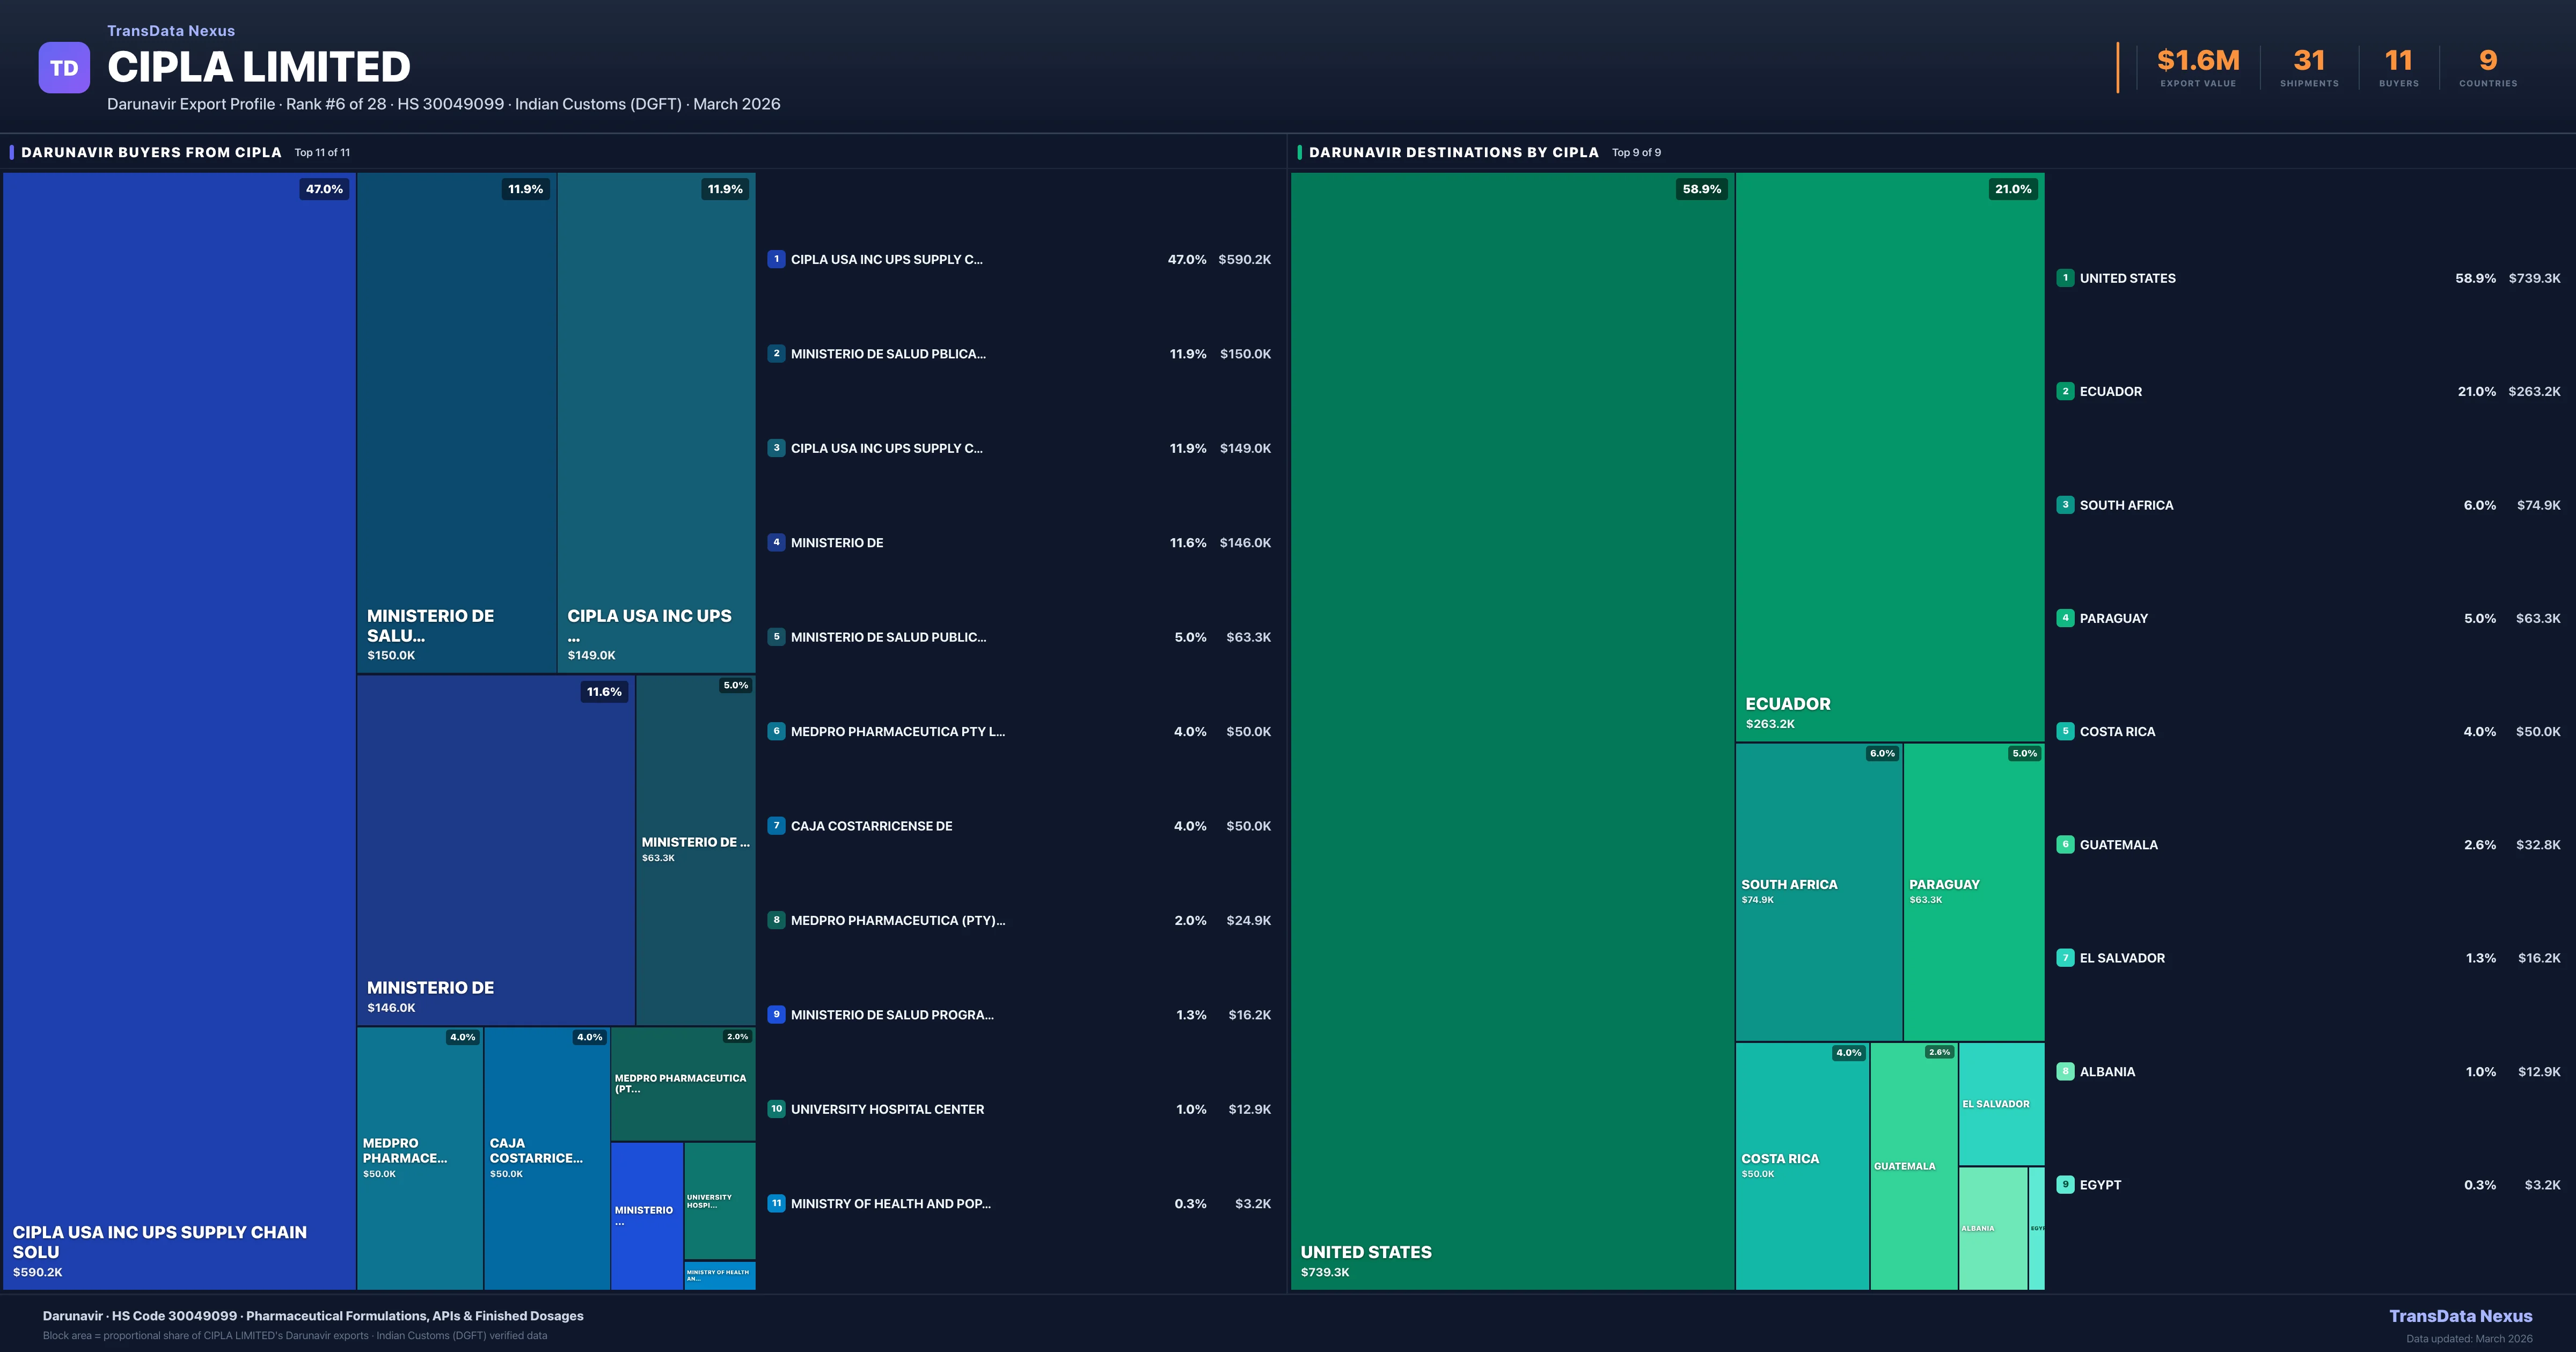
Task: Select the UNITED STATES treemap block
Action: pos(1512,730)
